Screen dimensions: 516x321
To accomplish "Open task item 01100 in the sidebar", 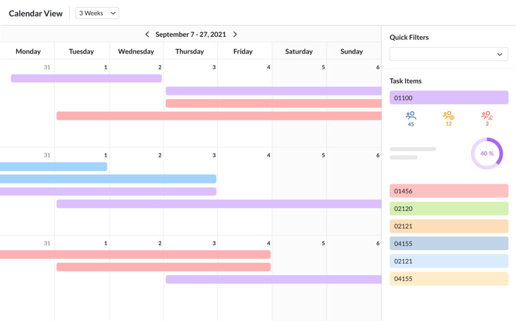I will click(448, 97).
